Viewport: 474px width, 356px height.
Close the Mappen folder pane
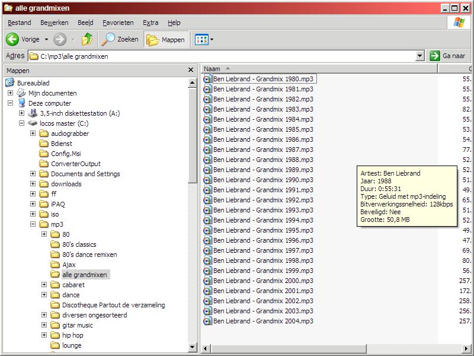point(191,70)
